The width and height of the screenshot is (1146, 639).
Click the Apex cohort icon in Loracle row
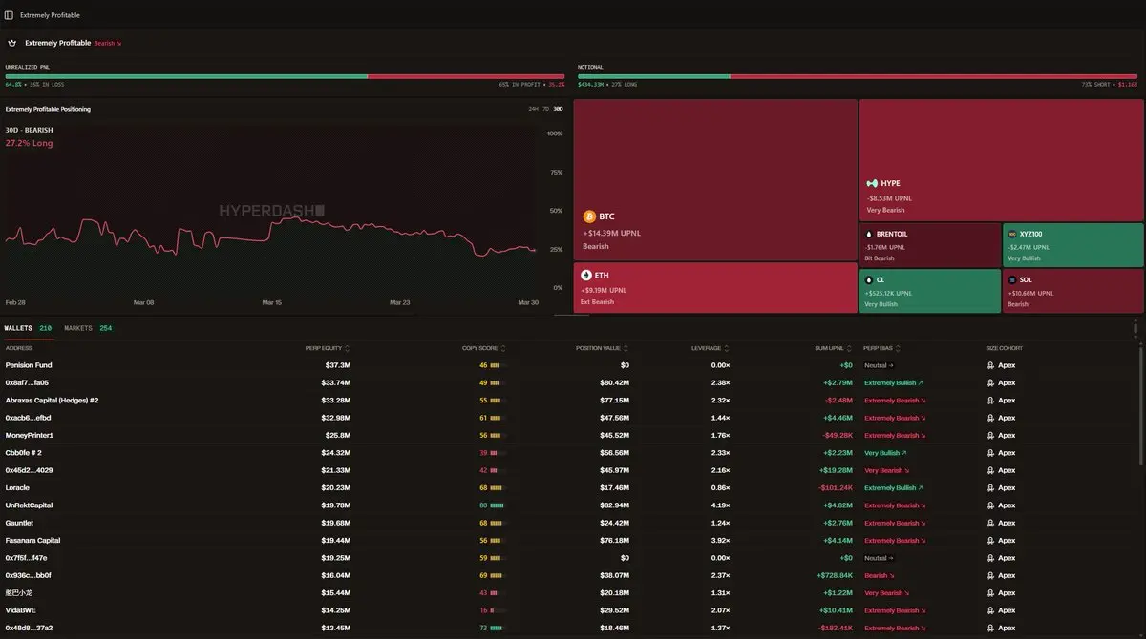(x=990, y=487)
